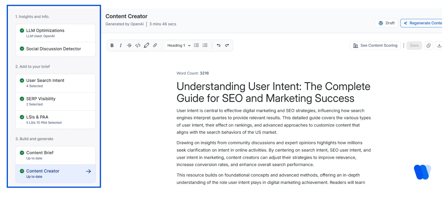Toggle bold formatting in editor toolbar
This screenshot has height=197, width=448.
112,45
